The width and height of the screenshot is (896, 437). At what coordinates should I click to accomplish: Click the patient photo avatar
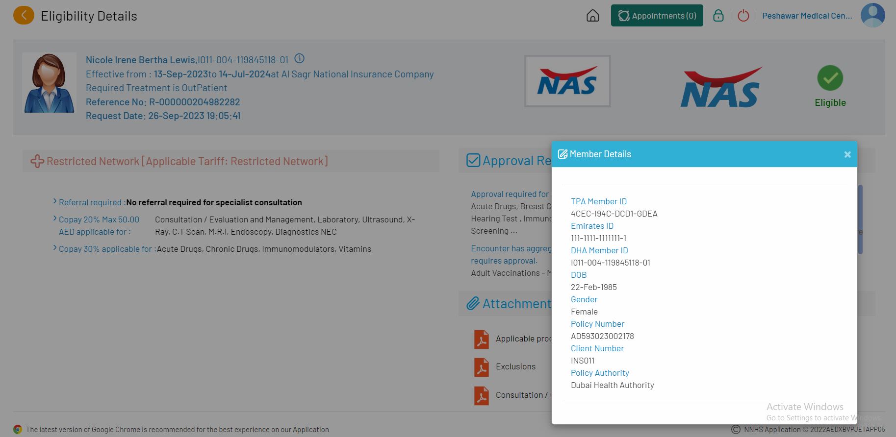click(x=49, y=83)
